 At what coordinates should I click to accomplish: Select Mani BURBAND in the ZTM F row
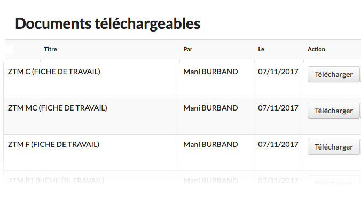(210, 144)
